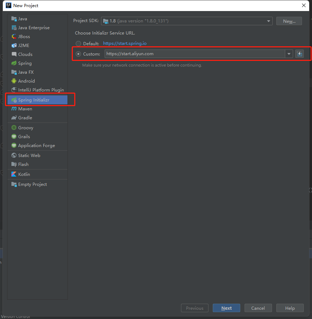Select the Android project category
The width and height of the screenshot is (312, 319).
14,81
